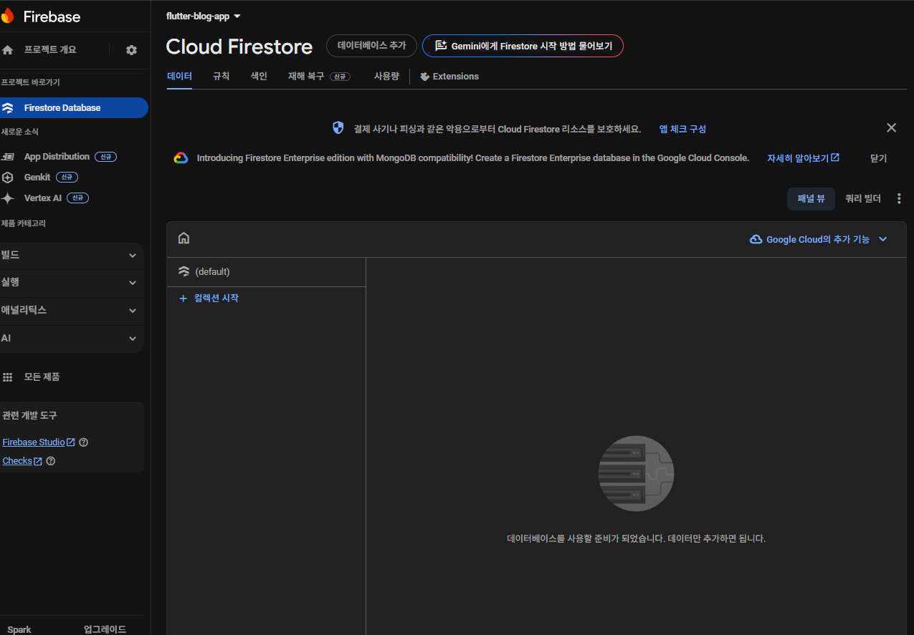
Task: Click the project overview home icon
Action: [8, 50]
